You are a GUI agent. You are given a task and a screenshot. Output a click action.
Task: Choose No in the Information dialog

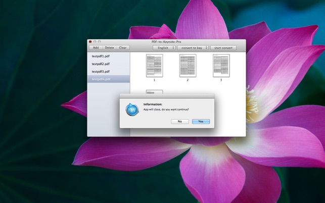(x=180, y=122)
